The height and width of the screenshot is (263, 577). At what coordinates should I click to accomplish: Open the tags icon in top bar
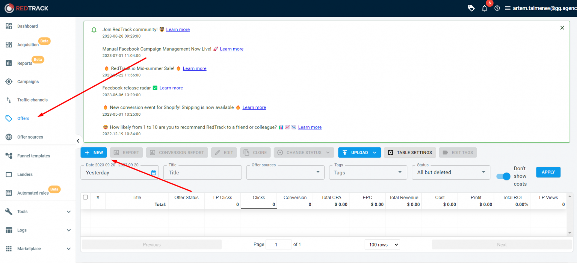pos(471,8)
